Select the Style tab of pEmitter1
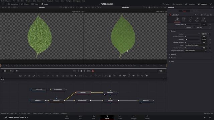This screenshot has height=120, width=214. tap(190, 19)
